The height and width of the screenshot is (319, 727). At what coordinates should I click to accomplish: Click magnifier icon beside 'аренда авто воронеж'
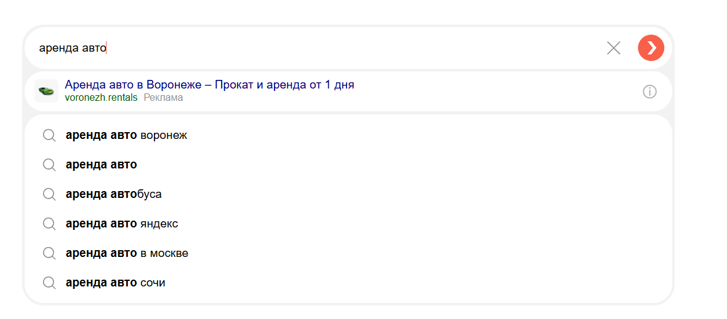point(49,135)
